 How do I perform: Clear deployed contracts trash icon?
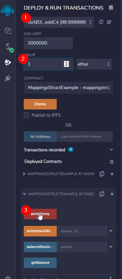click(x=112, y=162)
